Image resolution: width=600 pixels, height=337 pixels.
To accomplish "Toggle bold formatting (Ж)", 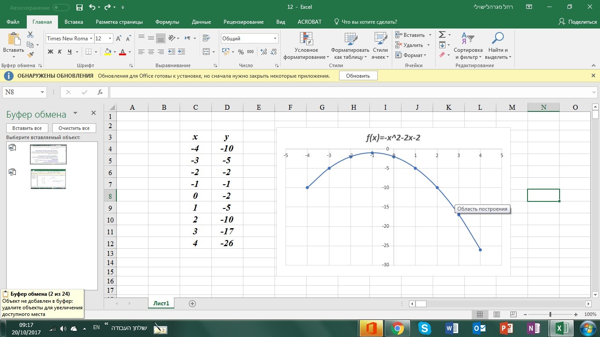I will (x=50, y=52).
